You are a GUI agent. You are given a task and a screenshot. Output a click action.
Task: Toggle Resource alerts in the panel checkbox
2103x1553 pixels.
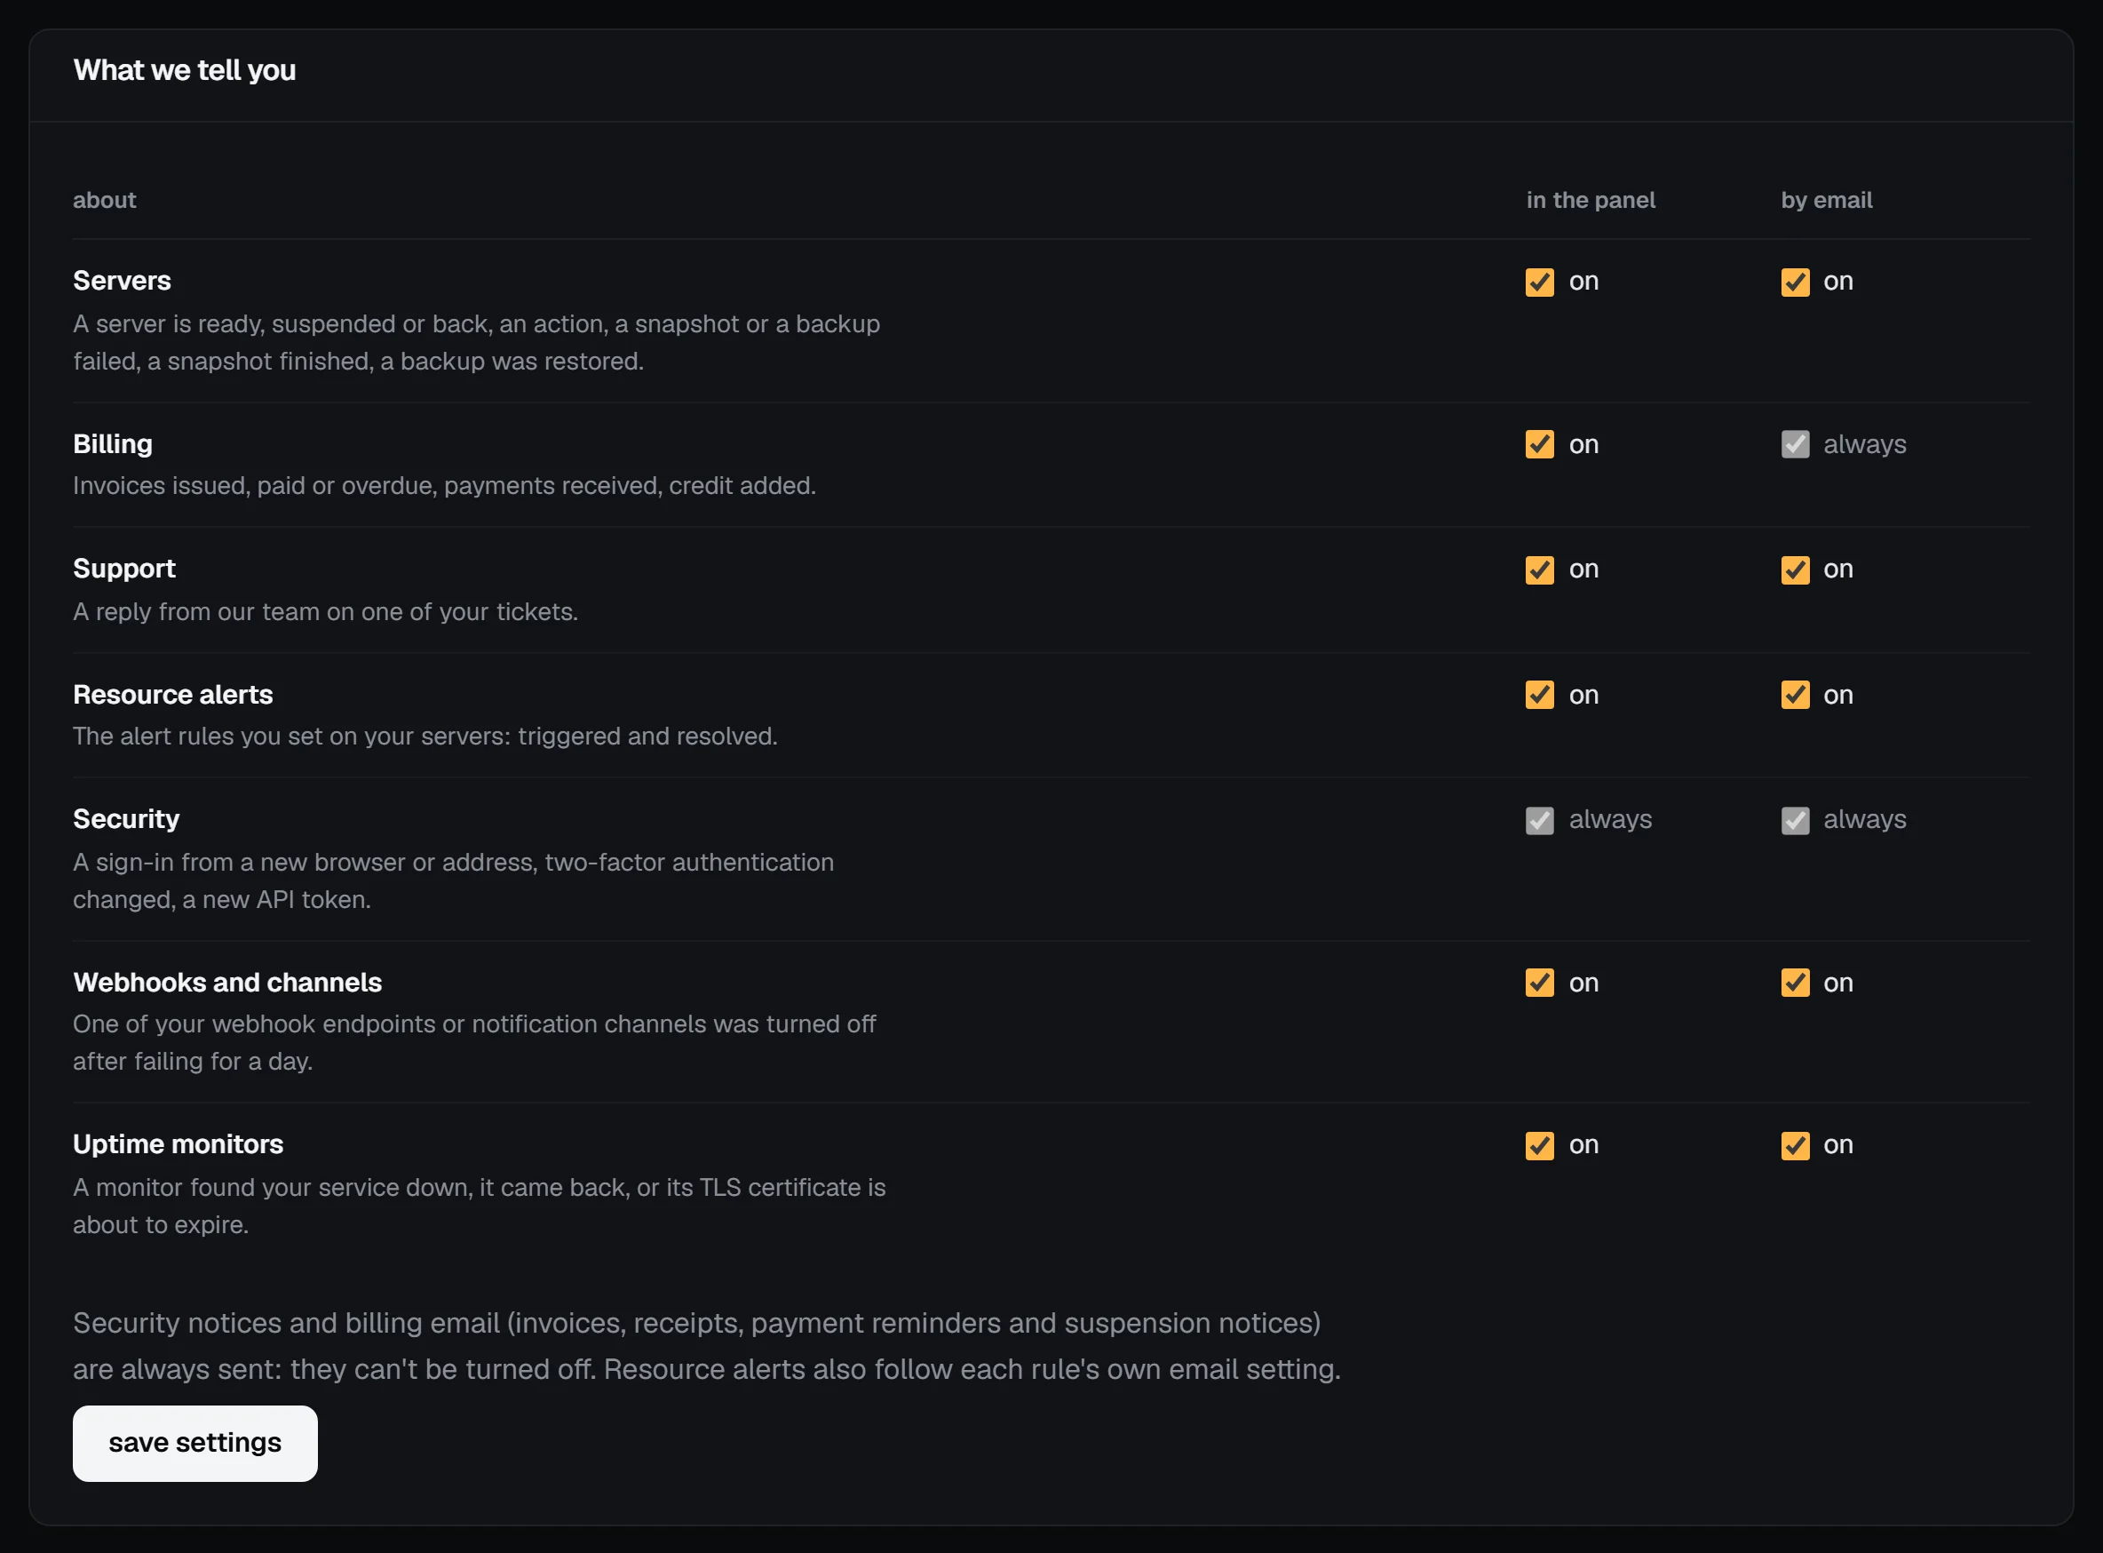click(1539, 695)
